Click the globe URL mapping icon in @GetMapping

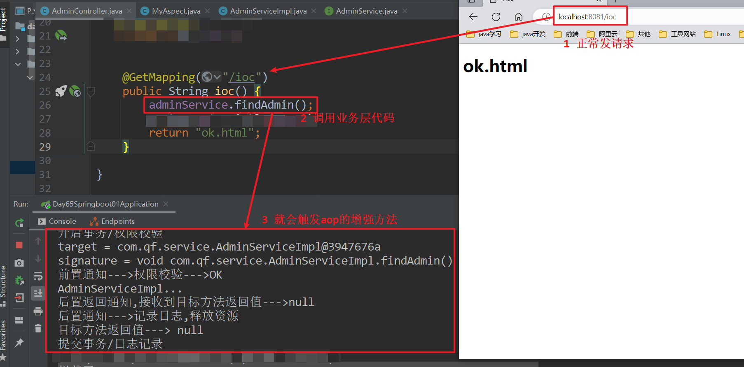tap(207, 77)
